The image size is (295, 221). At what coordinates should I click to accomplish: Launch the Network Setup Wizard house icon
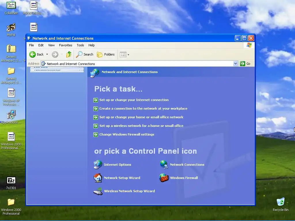click(98, 178)
